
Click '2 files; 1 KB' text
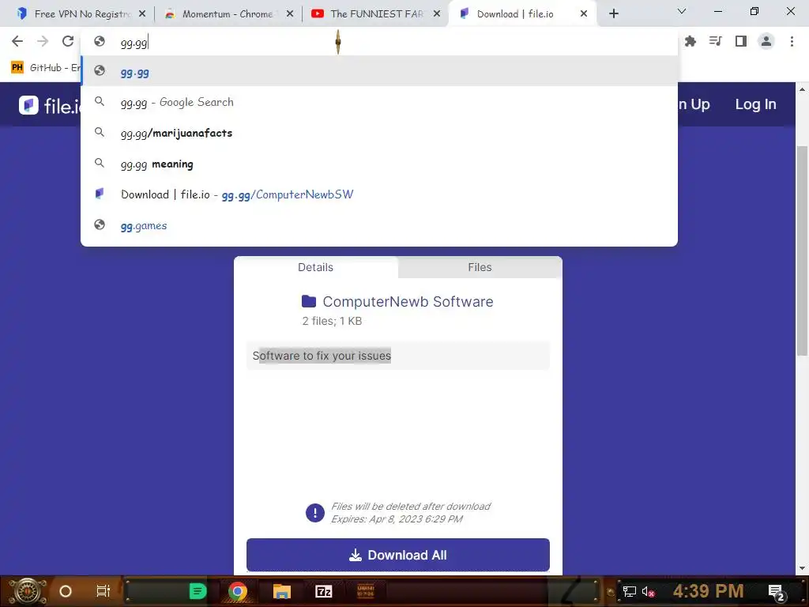[x=332, y=321]
